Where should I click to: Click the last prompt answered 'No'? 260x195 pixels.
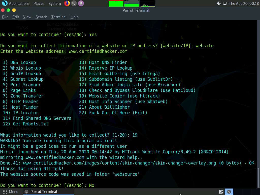47,185
